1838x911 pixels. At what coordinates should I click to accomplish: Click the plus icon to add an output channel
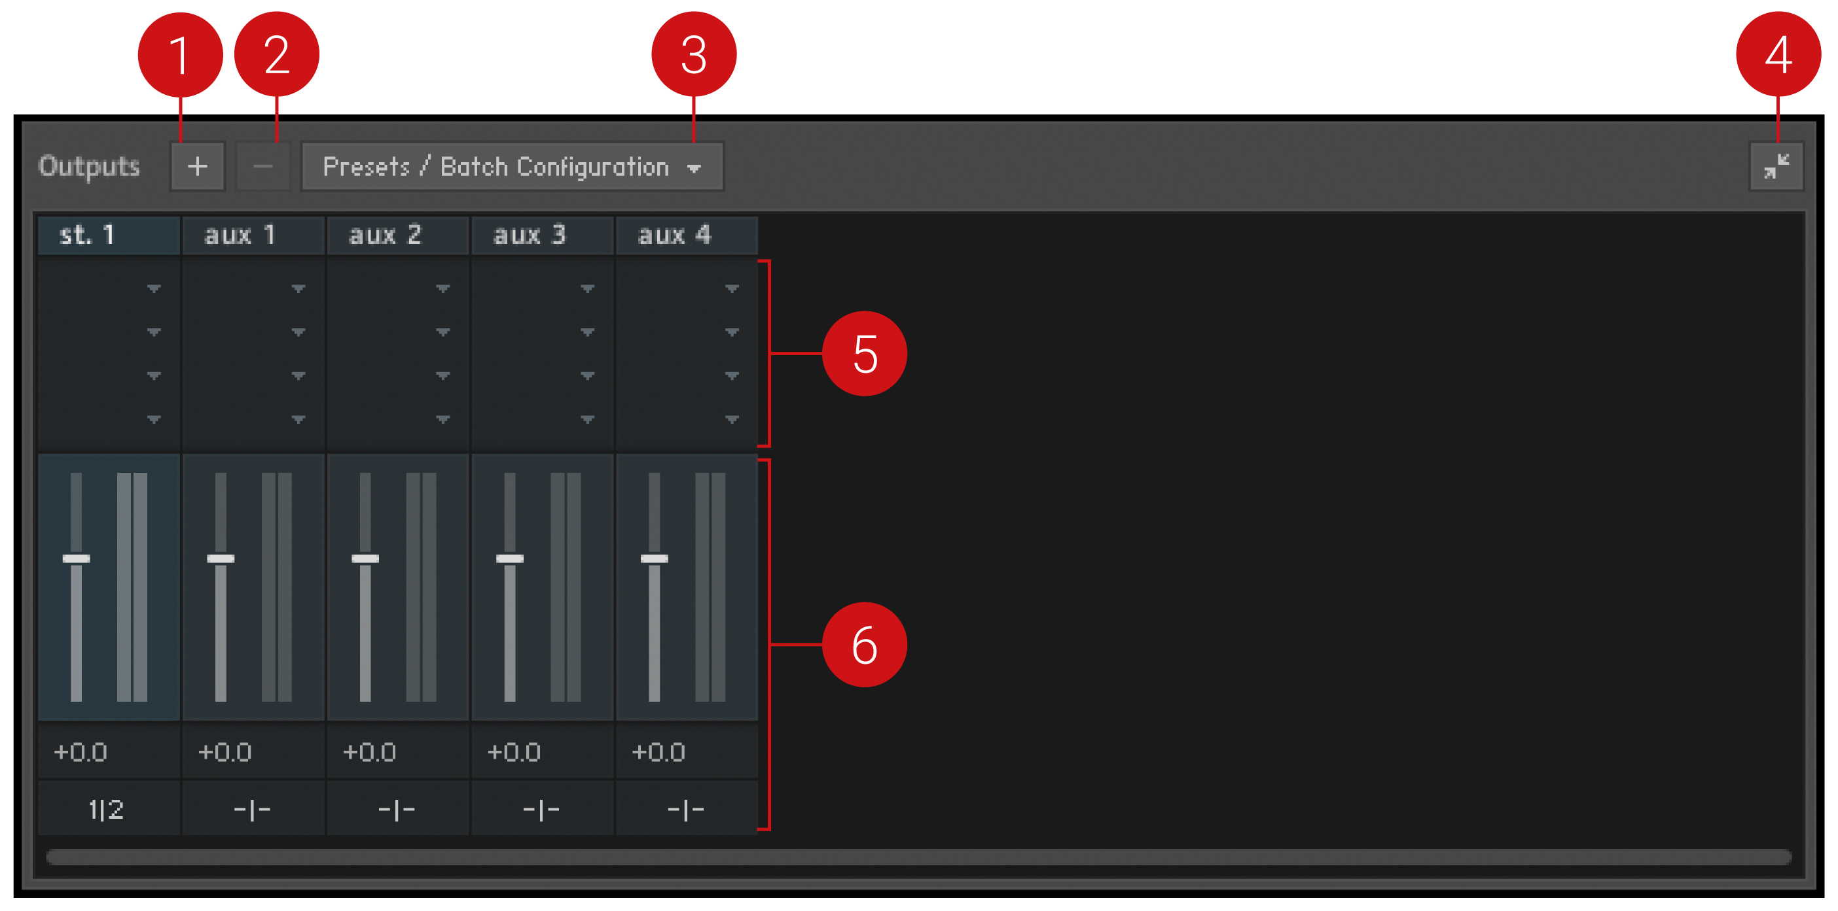pyautogui.click(x=197, y=167)
